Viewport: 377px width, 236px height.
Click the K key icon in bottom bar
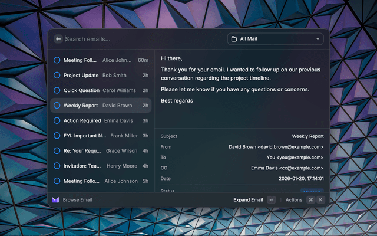click(x=321, y=200)
